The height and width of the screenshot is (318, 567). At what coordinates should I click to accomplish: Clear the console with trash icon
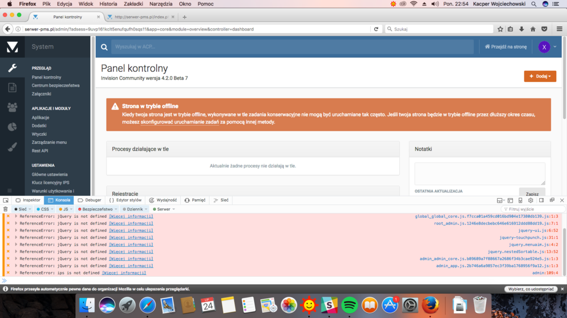point(6,209)
